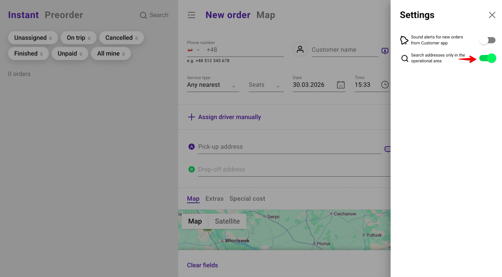The height and width of the screenshot is (277, 502).
Task: Open the calendar date picker icon
Action: (x=341, y=85)
